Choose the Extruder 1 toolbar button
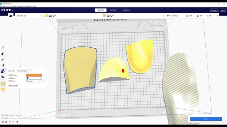Image resolution: width=227 pixels, height=127 pixels. pyautogui.click(x=3, y=84)
